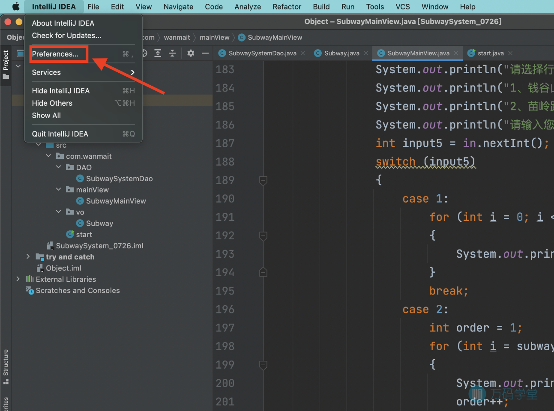Collapse the src folder
The image size is (554, 411).
(x=39, y=145)
